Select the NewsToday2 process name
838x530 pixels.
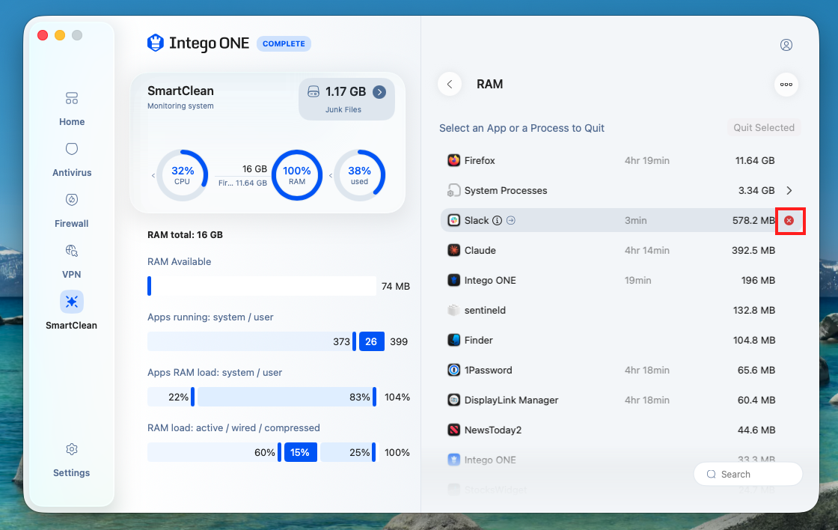click(493, 430)
